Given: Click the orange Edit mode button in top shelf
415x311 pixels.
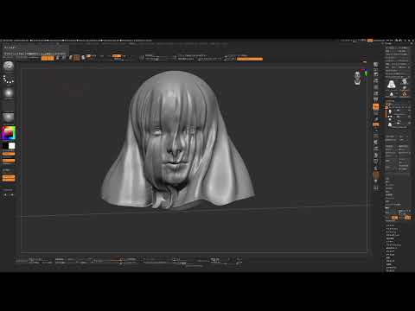Looking at the screenshot, I should [48, 59].
